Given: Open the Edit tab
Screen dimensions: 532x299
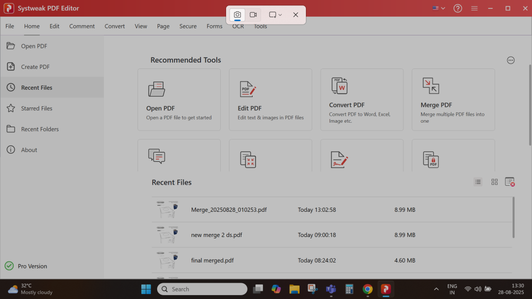Looking at the screenshot, I should pyautogui.click(x=54, y=26).
